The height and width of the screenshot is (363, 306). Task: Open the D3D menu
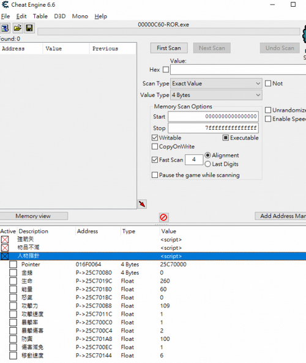[60, 17]
